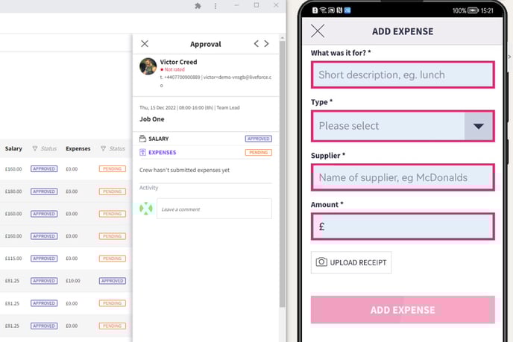Sort by the Expenses column header
The image size is (513, 342).
(x=78, y=148)
